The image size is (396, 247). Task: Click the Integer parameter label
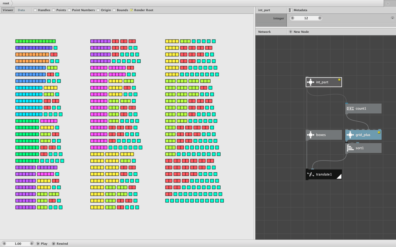pyautogui.click(x=278, y=19)
